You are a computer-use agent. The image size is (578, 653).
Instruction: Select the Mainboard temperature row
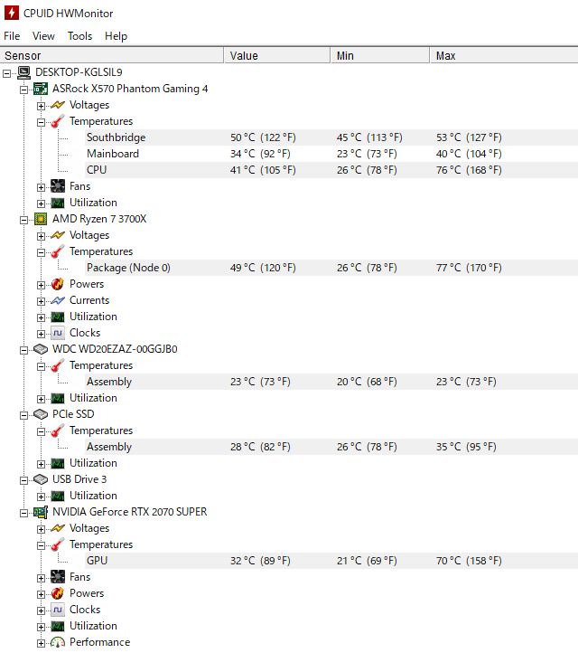(x=331, y=154)
